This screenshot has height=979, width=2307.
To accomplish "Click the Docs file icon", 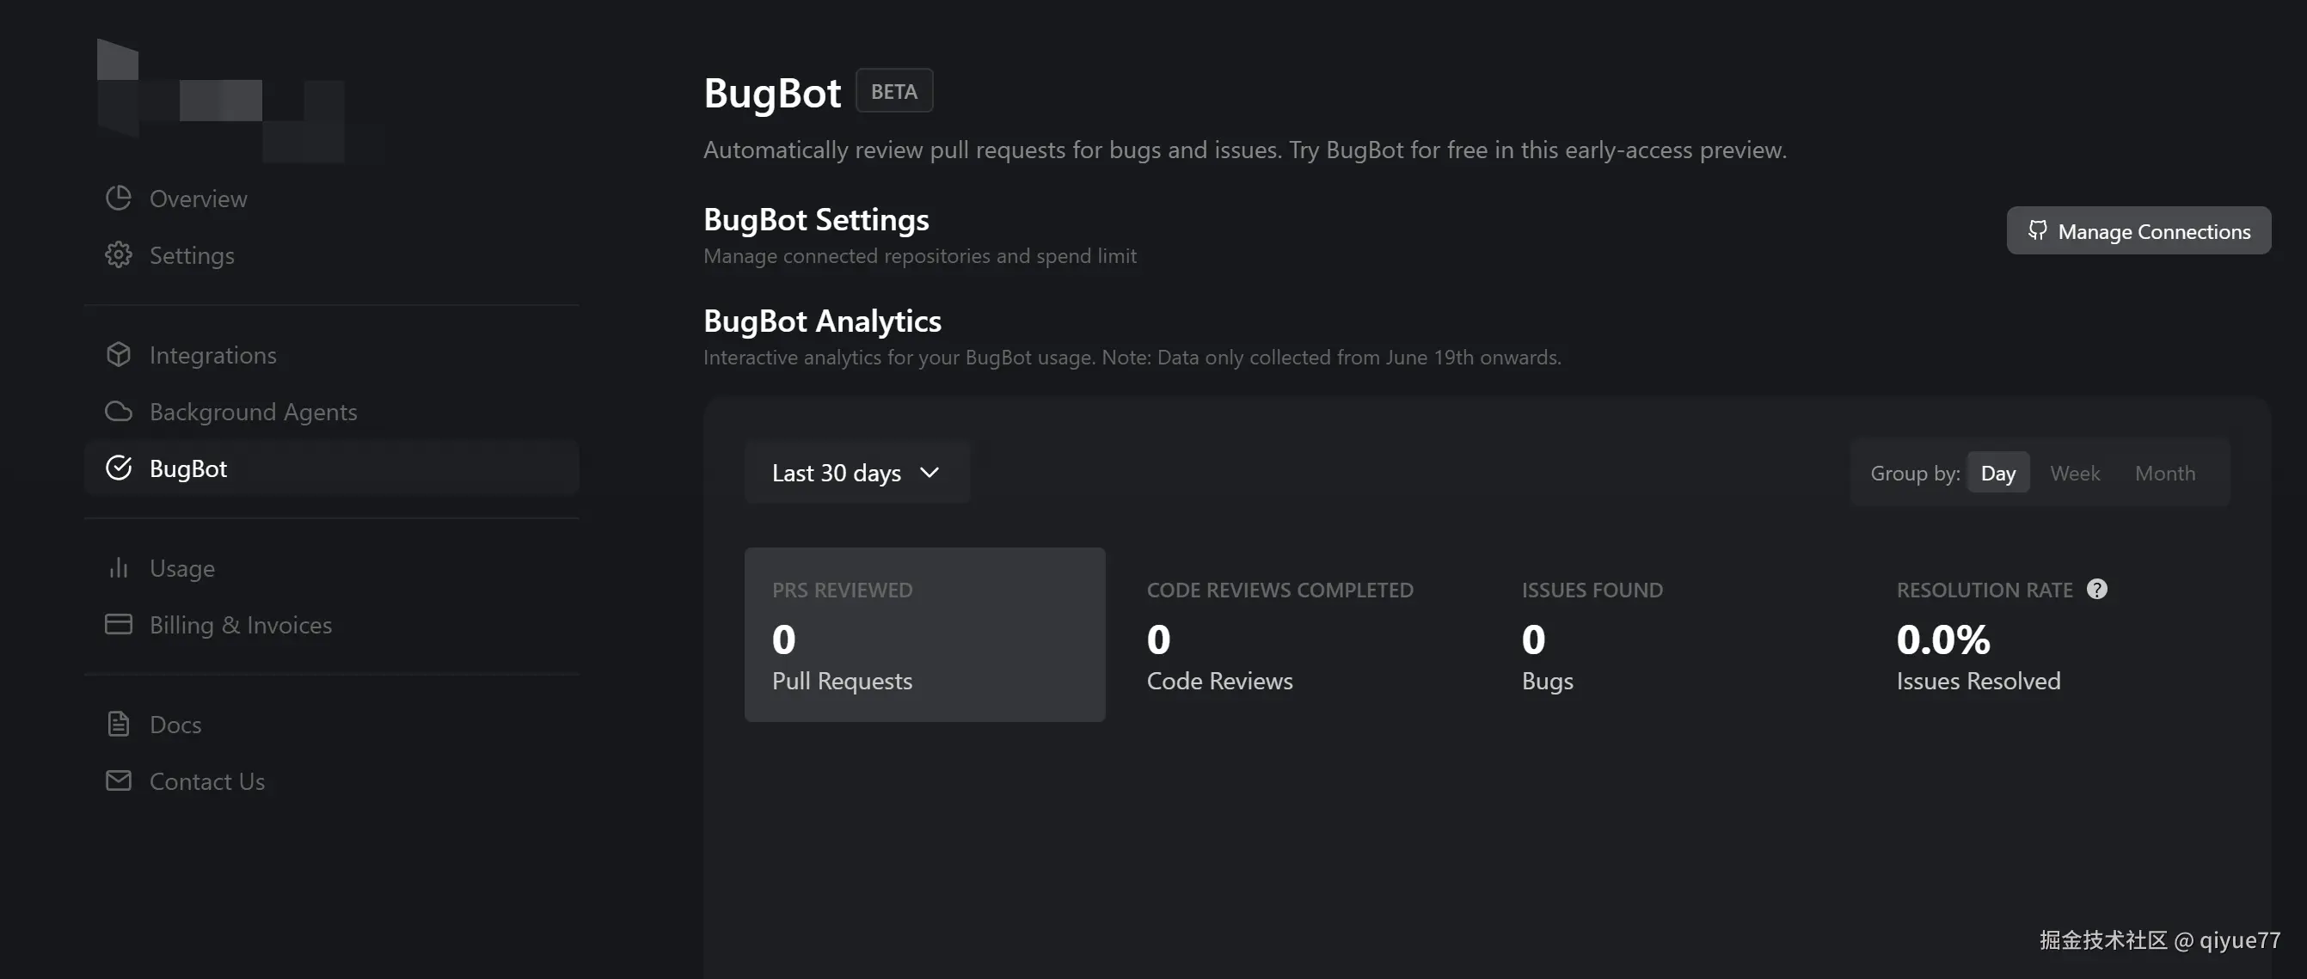I will (x=118, y=724).
